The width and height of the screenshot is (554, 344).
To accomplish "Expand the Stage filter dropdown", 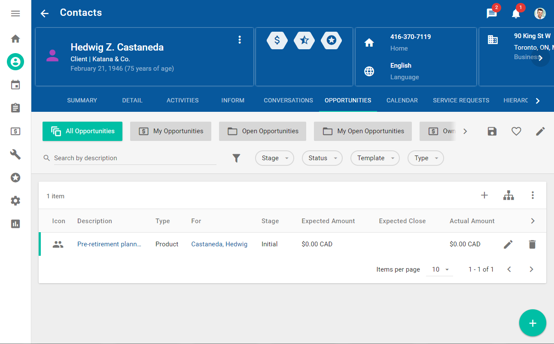I will 274,158.
